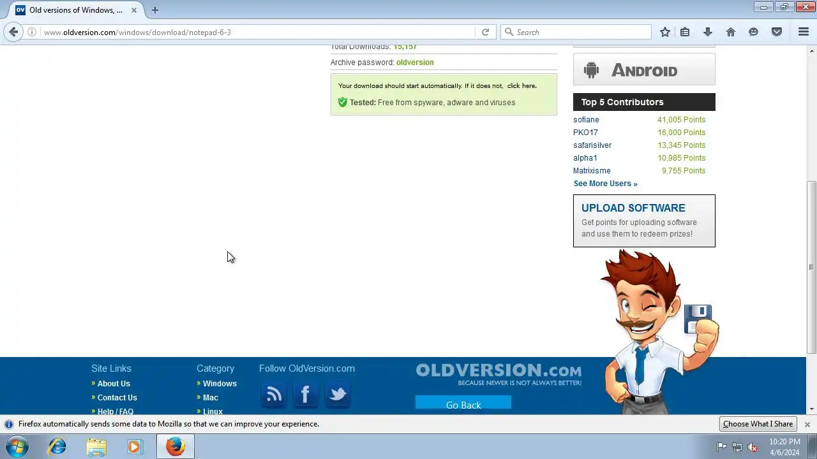
Task: Open PKO17 contributor profile
Action: tap(585, 133)
